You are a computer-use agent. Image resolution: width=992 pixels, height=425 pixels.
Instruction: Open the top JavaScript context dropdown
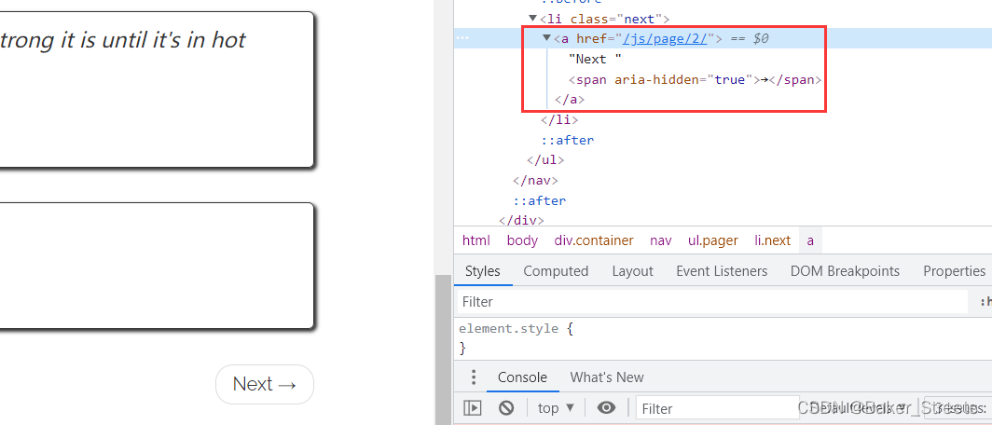coord(556,408)
